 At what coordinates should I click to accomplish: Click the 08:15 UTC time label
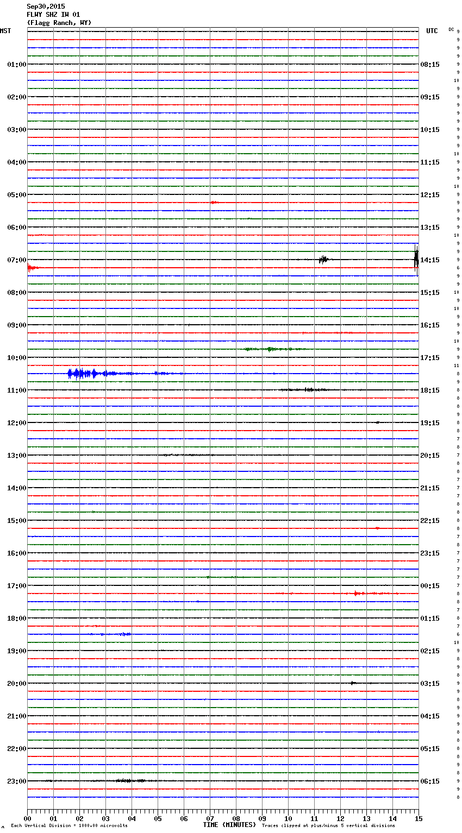click(430, 65)
